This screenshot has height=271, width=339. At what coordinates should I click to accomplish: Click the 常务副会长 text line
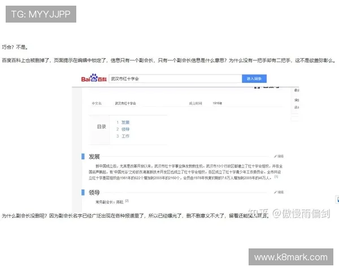click(x=110, y=202)
